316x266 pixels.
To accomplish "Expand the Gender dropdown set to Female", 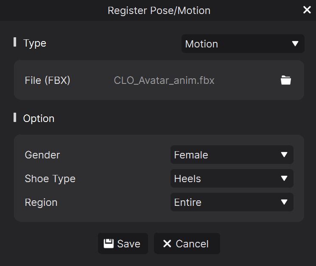I will click(x=232, y=155).
